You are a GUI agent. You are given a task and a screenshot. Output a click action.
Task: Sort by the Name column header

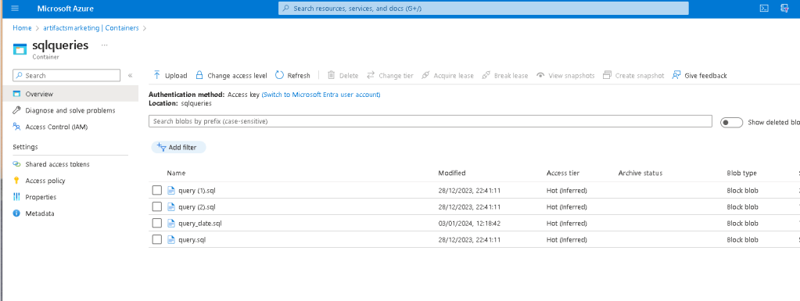pos(176,173)
